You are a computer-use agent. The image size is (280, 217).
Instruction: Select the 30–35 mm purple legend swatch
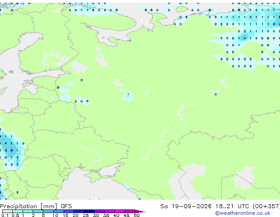[99, 211]
